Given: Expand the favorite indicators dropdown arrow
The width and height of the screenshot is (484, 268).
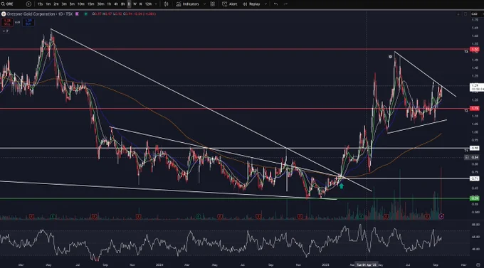Looking at the screenshot, I should (204, 4).
